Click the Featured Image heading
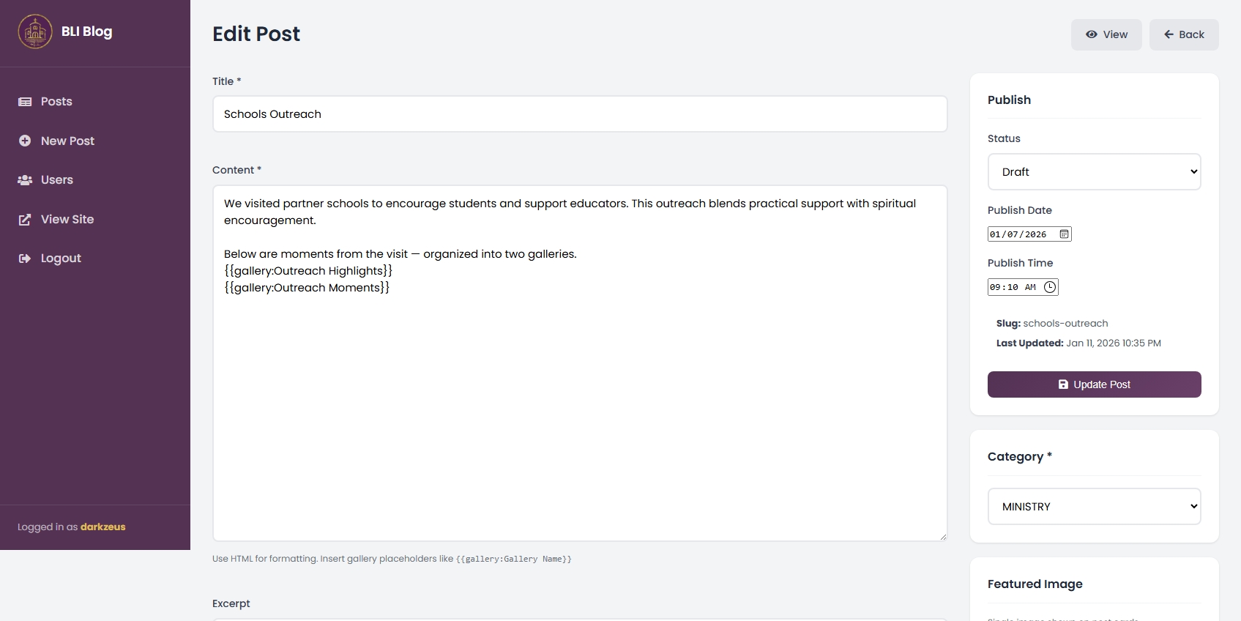The height and width of the screenshot is (621, 1241). [x=1035, y=584]
